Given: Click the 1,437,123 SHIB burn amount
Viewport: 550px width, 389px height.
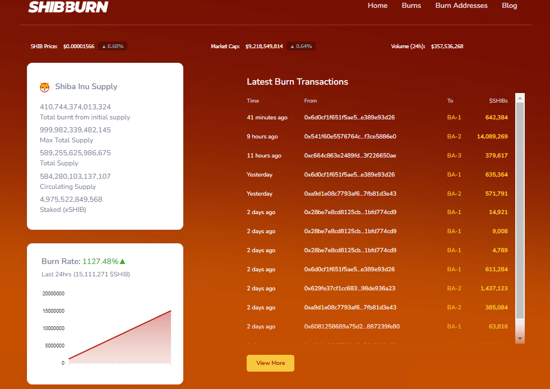Looking at the screenshot, I should (493, 289).
